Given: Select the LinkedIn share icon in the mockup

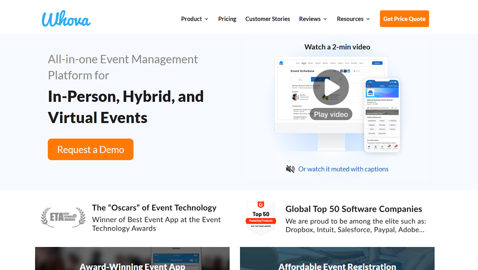Looking at the screenshot, I should [x=349, y=71].
